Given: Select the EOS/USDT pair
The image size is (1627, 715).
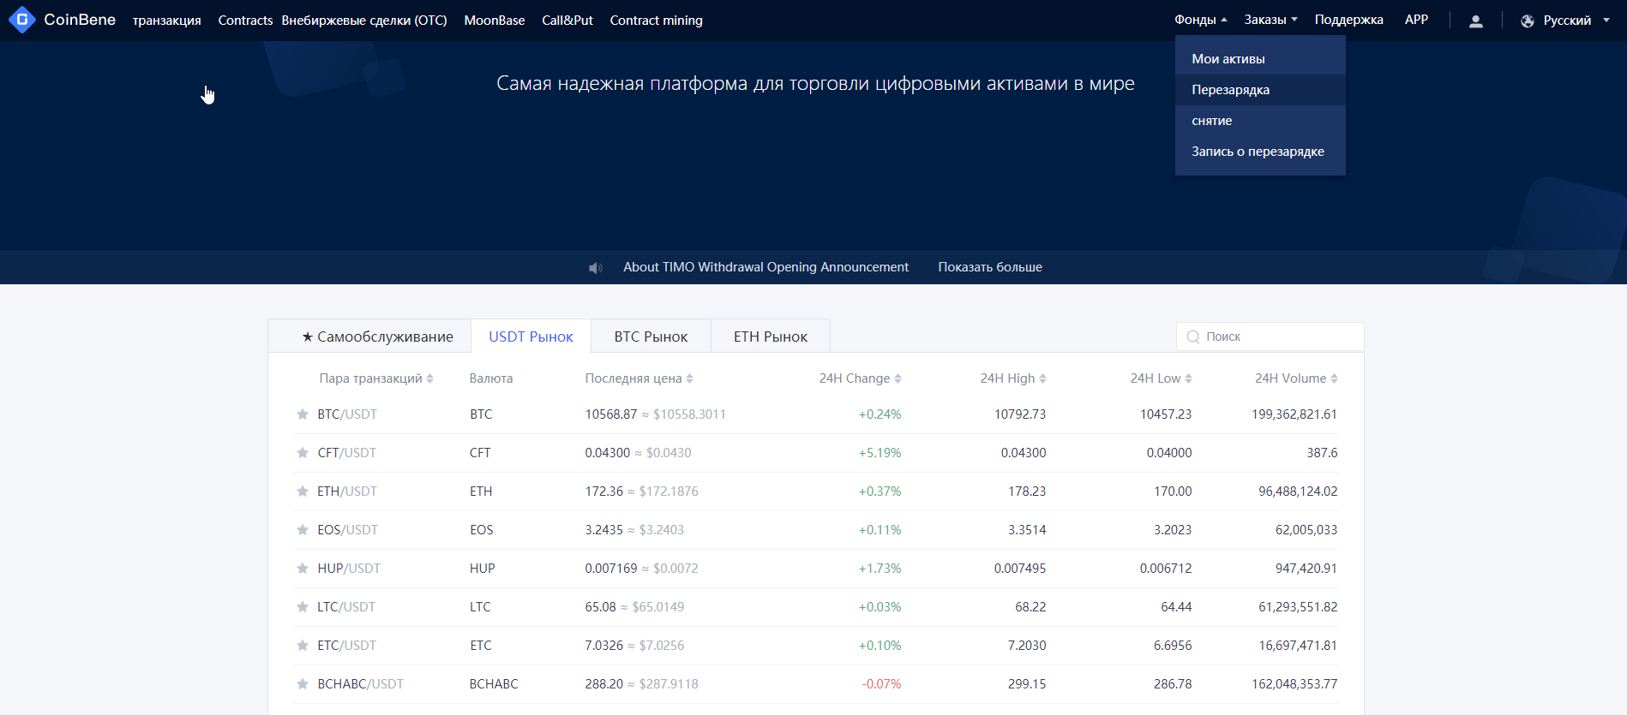Looking at the screenshot, I should 347,530.
